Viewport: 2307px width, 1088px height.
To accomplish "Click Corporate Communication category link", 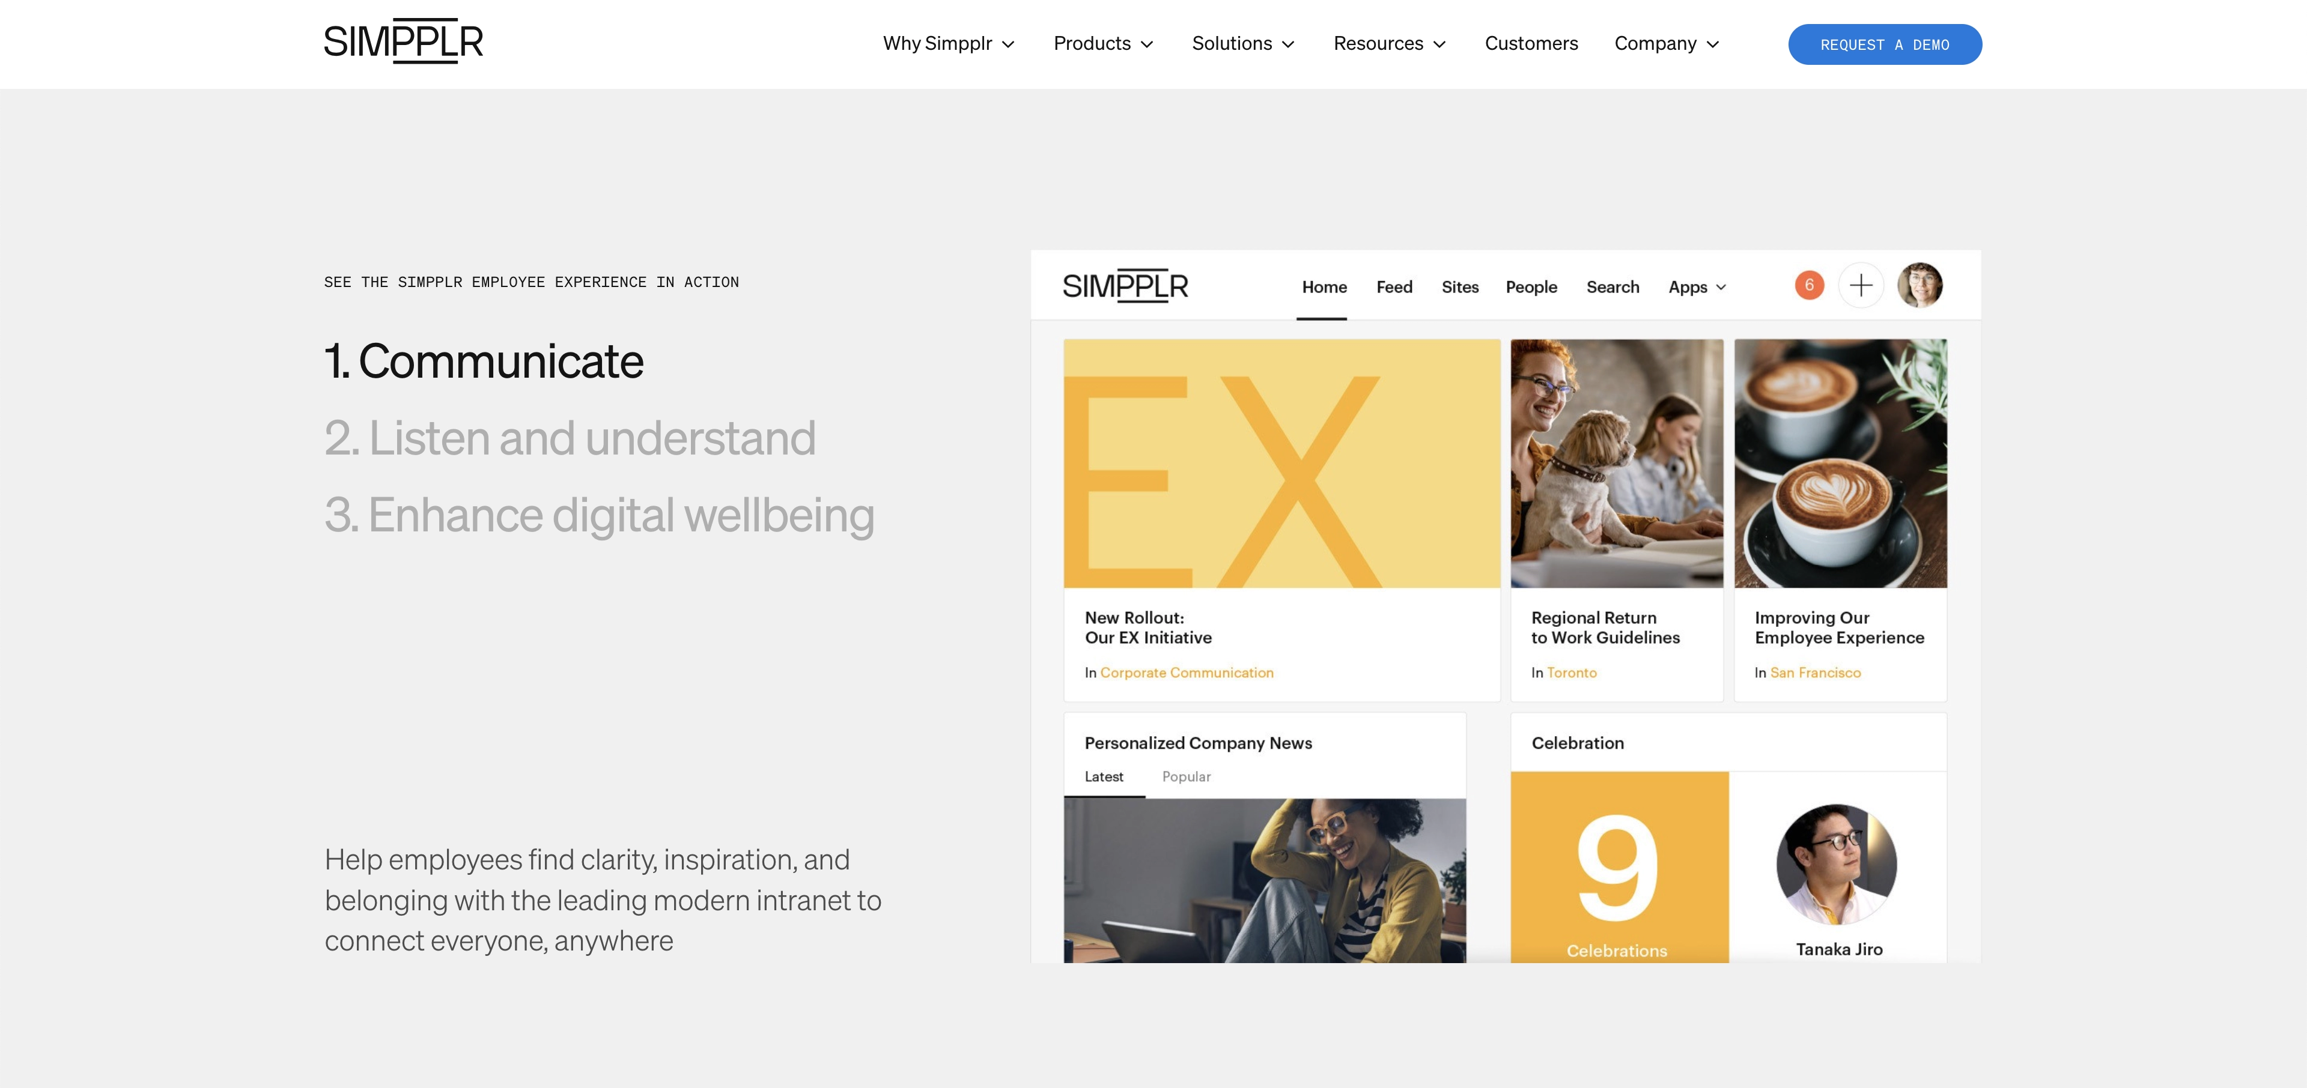I will pyautogui.click(x=1187, y=672).
